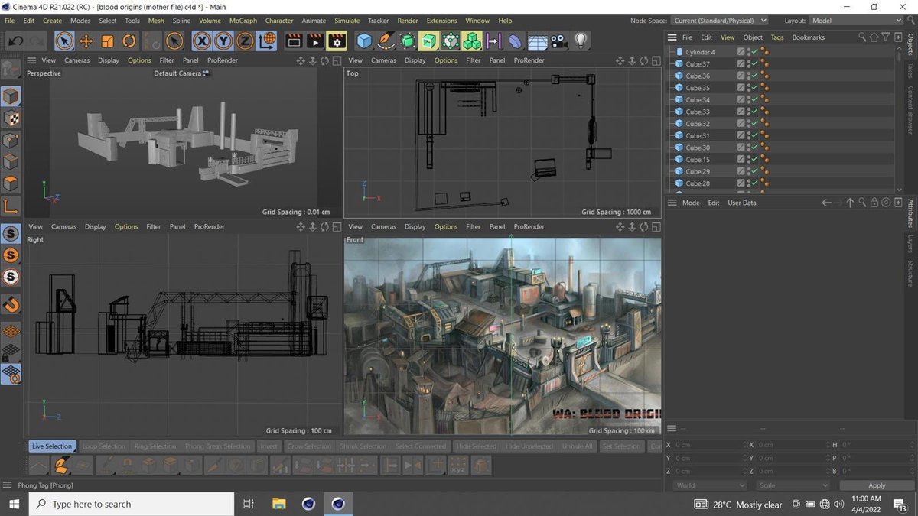Viewport: 918px width, 516px height.
Task: Add a Cube primitive object
Action: (365, 41)
